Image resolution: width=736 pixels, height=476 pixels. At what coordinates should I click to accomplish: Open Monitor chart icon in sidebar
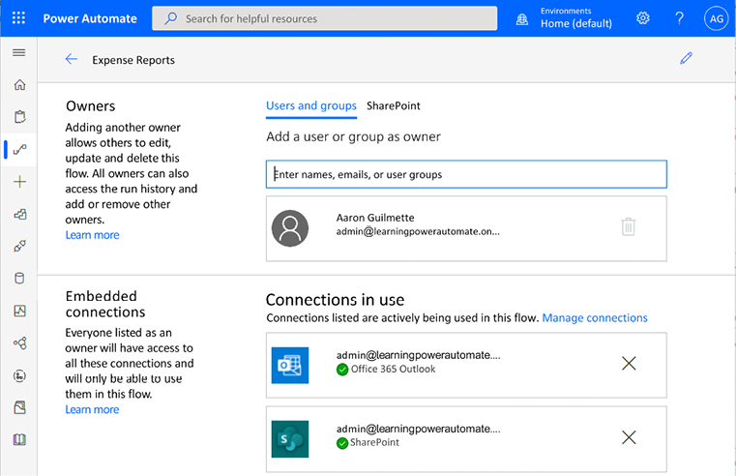[19, 311]
